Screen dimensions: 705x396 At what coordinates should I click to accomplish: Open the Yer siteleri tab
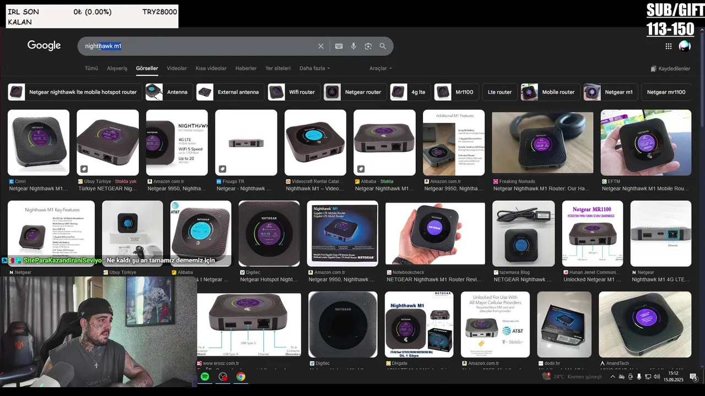tap(278, 68)
